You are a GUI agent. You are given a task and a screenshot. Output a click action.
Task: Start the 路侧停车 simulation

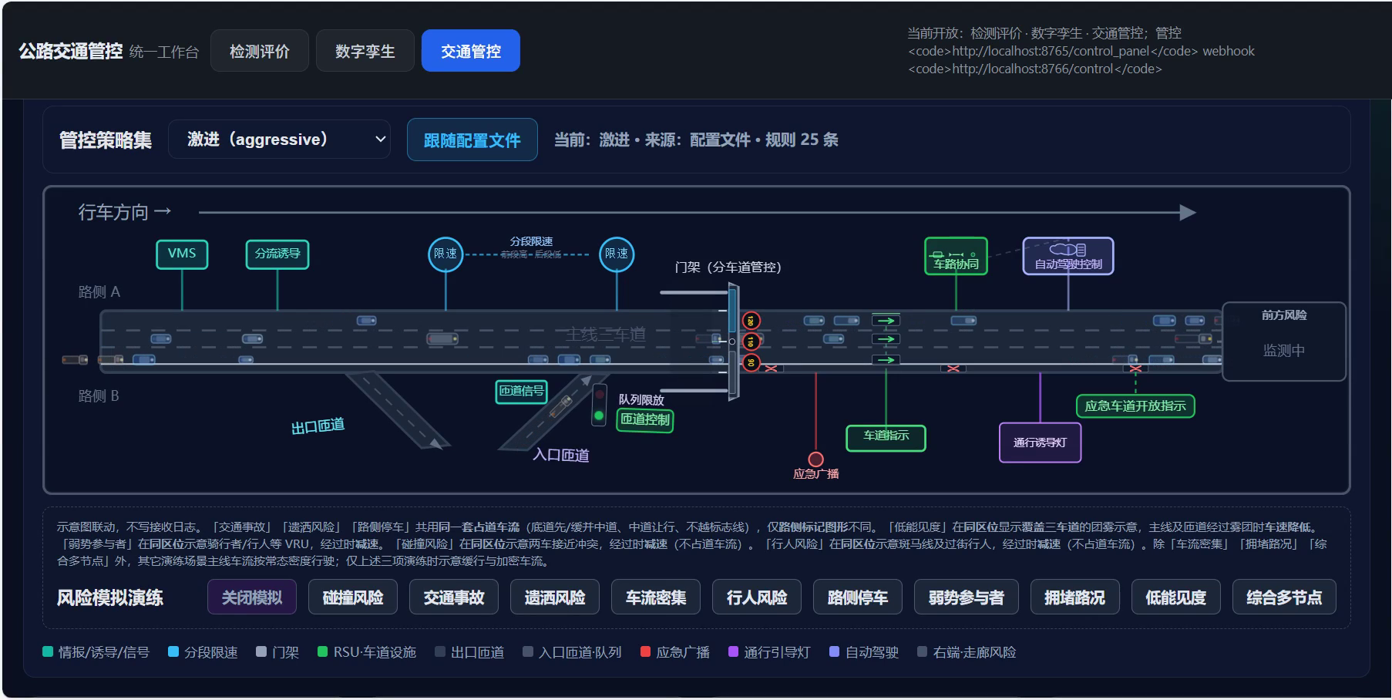[x=858, y=597]
